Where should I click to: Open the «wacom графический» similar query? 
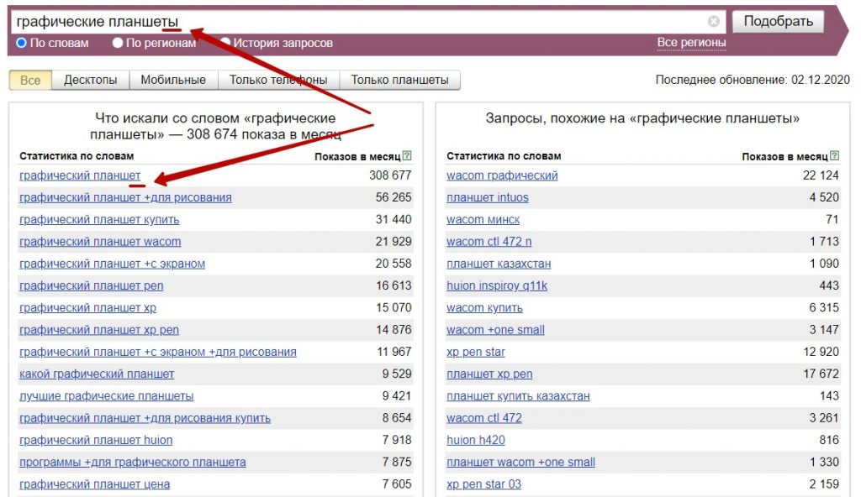click(499, 176)
